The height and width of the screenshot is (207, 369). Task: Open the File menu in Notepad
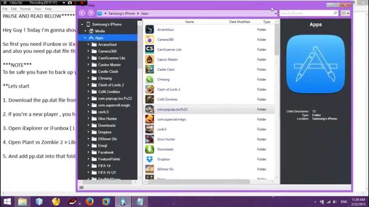(x=5, y=9)
